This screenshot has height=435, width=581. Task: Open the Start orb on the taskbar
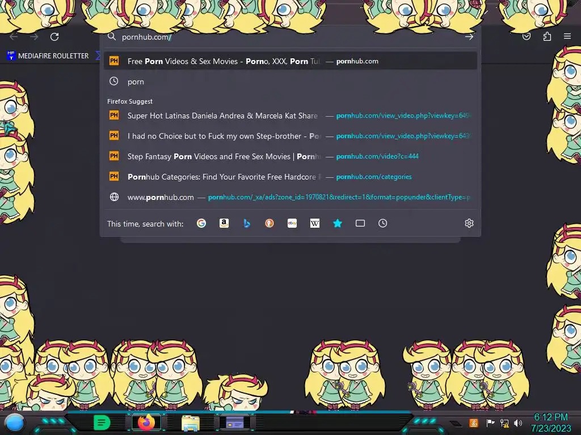click(x=14, y=423)
